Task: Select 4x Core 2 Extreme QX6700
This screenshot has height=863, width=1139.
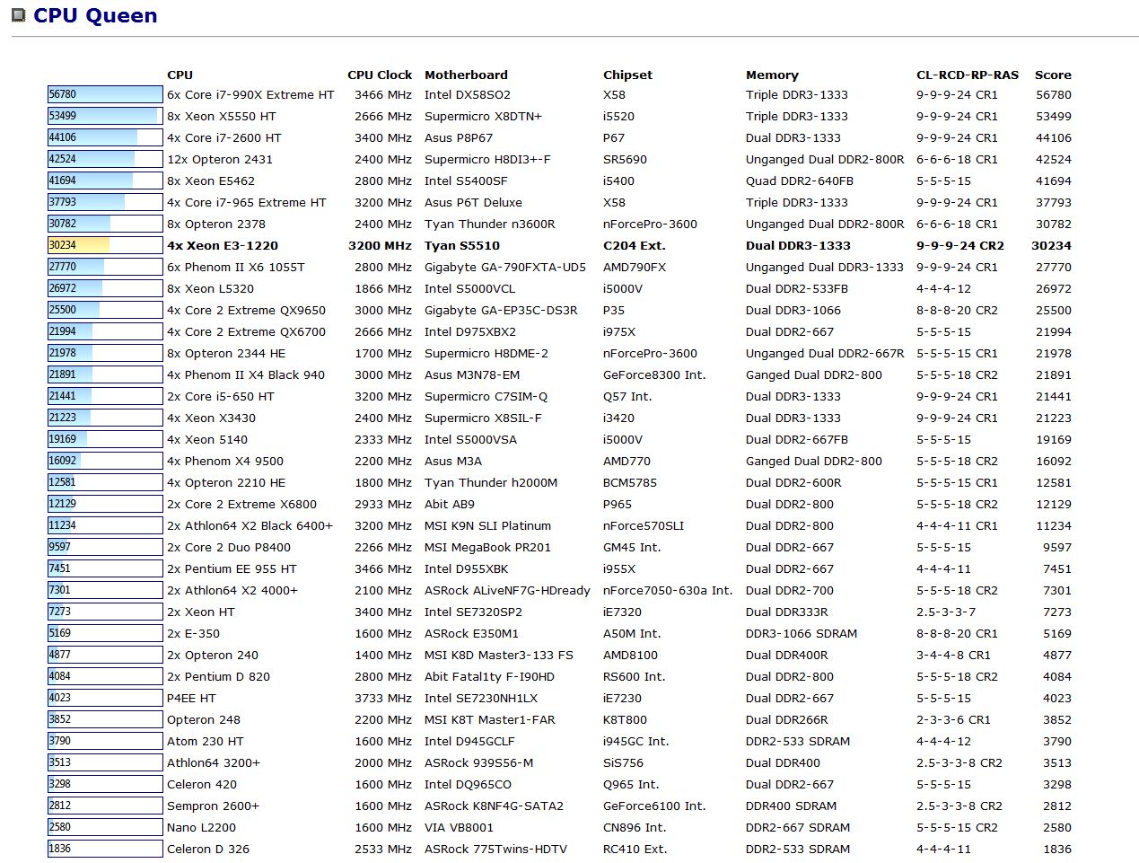Action: pos(246,331)
